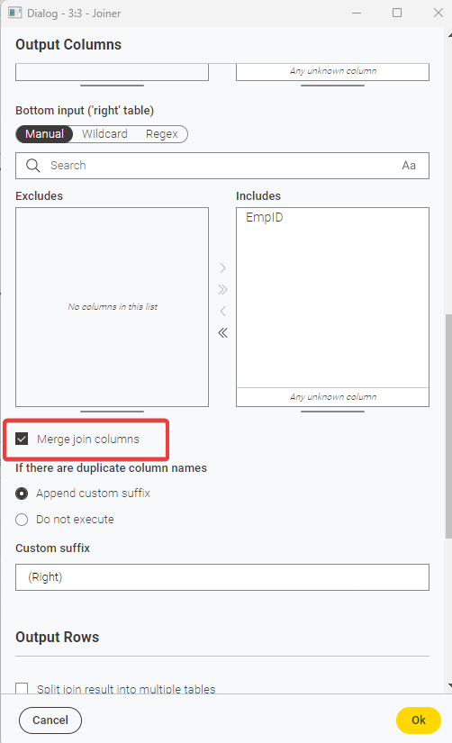Uncheck Merge join columns checkbox
The width and height of the screenshot is (452, 743).
click(22, 439)
